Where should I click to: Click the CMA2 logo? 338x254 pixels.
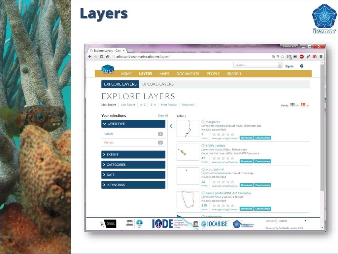[108, 69]
